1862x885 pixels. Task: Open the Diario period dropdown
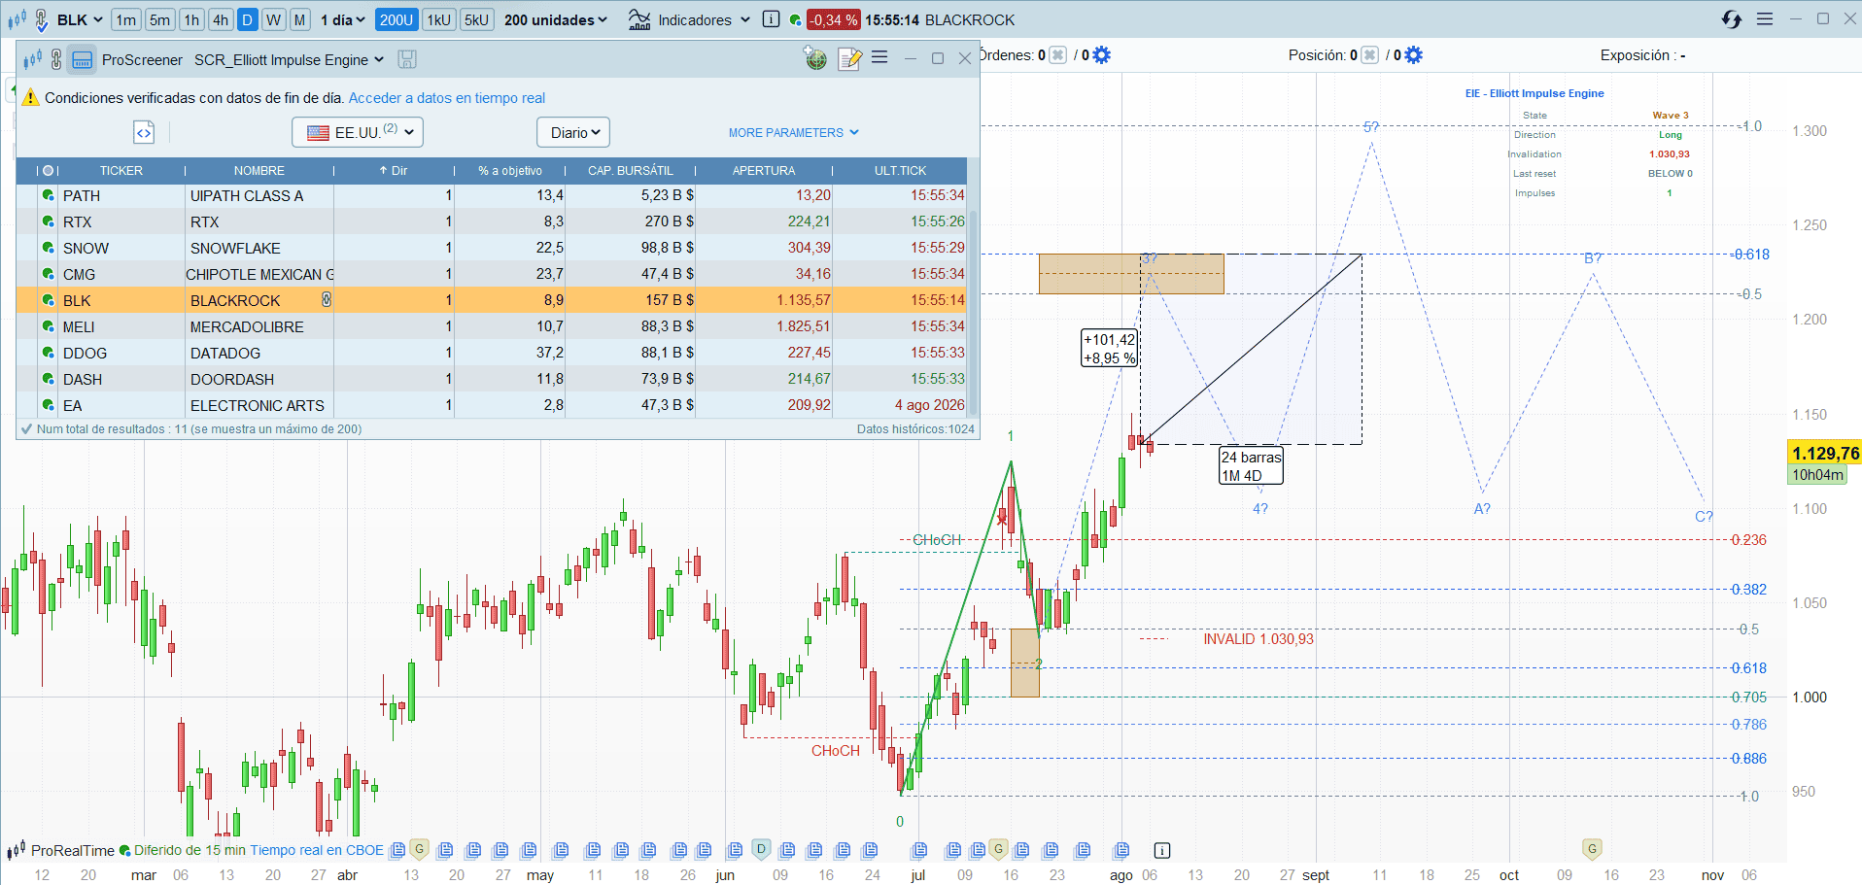(x=573, y=132)
